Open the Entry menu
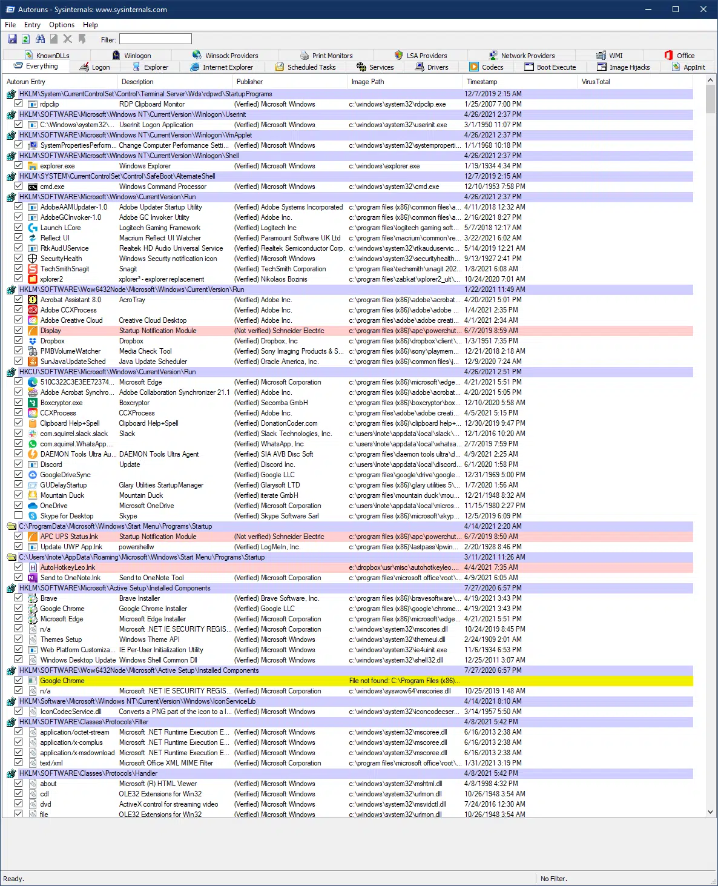The height and width of the screenshot is (886, 718). point(32,25)
